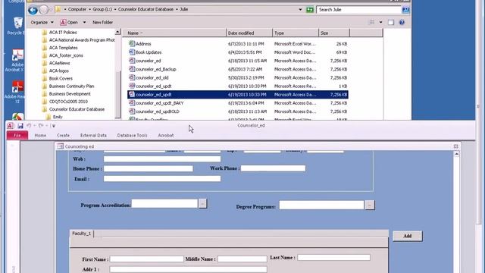The width and height of the screenshot is (485, 273).
Task: Click the Explorer back navigation arrow
Action: click(x=33, y=10)
